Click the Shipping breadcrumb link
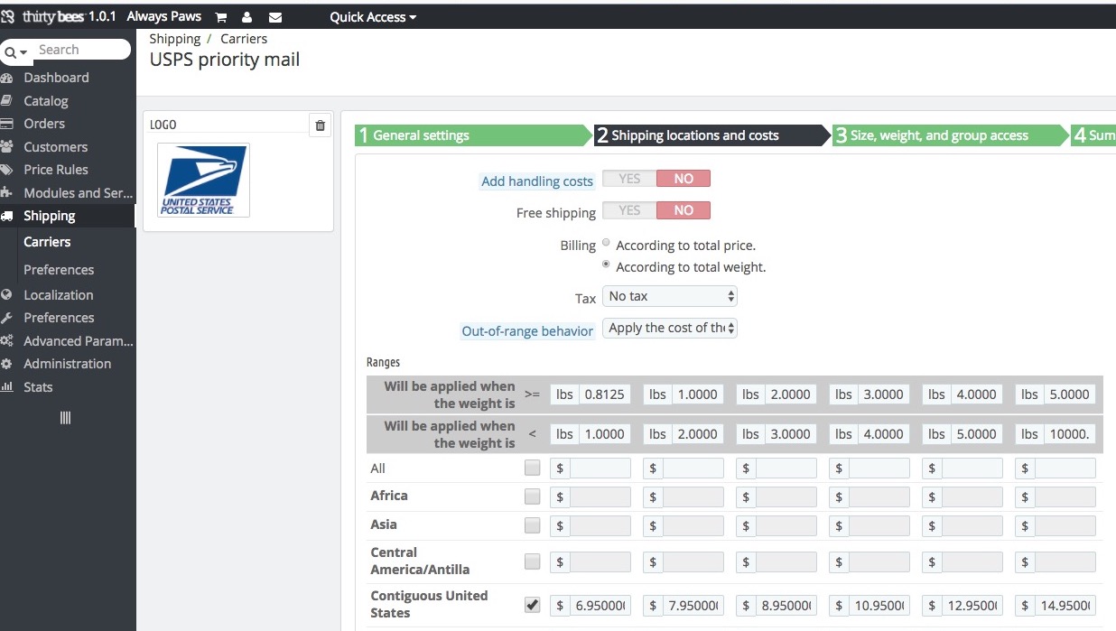The image size is (1116, 631). (175, 39)
